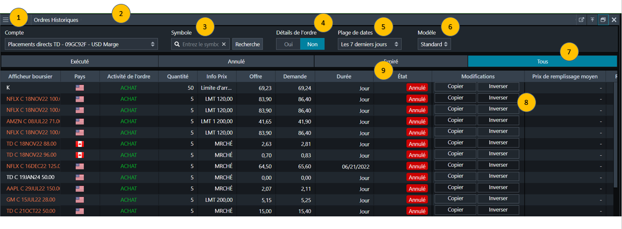Click the magnifier icon in the Symbole field

click(177, 44)
